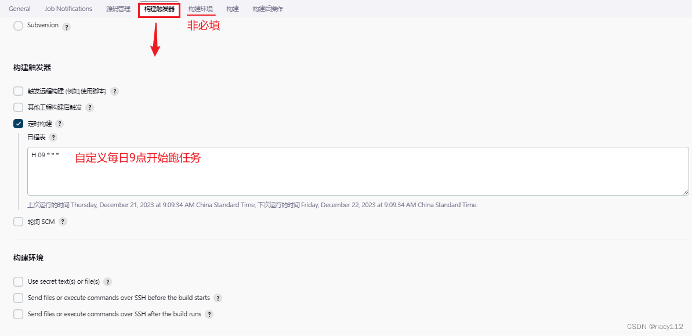
Task: Check Use secret text(s) or file(s)
Action: tap(18, 281)
